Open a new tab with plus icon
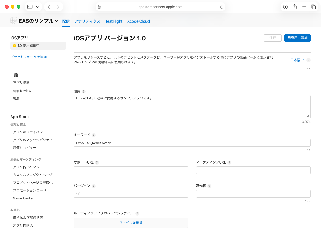The width and height of the screenshot is (321, 230). pyautogui.click(x=304, y=7)
